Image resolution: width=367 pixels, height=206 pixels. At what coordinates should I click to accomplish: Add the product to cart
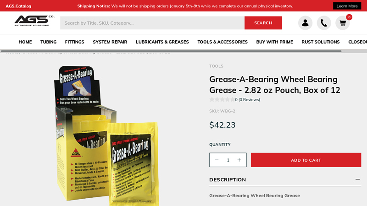[306, 160]
